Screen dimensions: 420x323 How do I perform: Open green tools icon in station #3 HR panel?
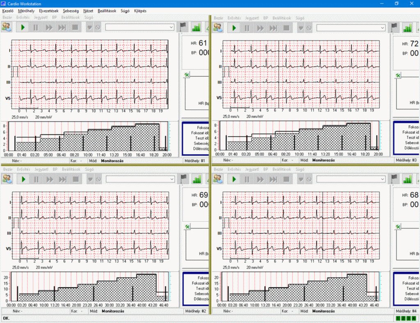(398, 76)
